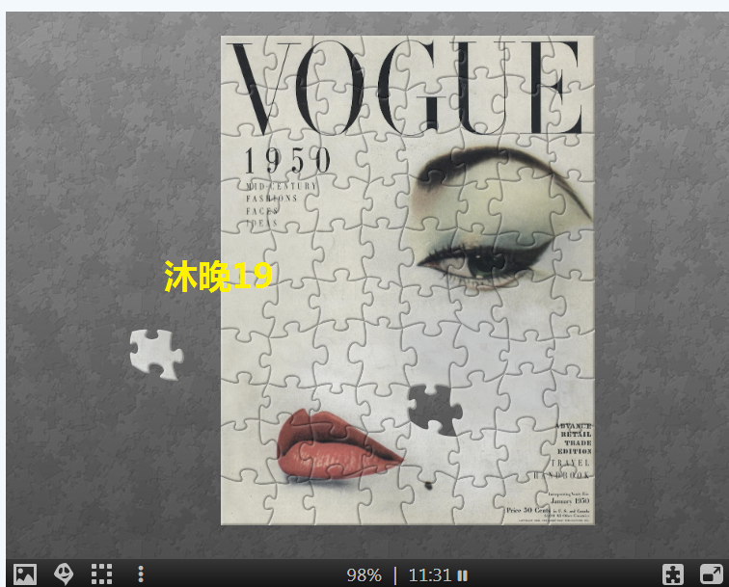Show the puzzle image preview
Screen dimensions: 729x587
point(24,574)
